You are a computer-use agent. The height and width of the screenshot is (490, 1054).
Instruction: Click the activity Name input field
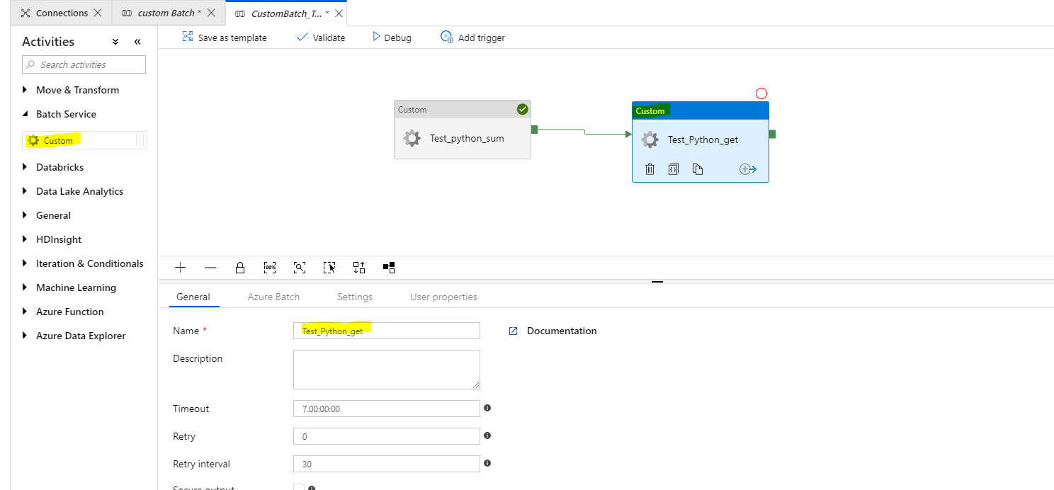click(x=386, y=330)
